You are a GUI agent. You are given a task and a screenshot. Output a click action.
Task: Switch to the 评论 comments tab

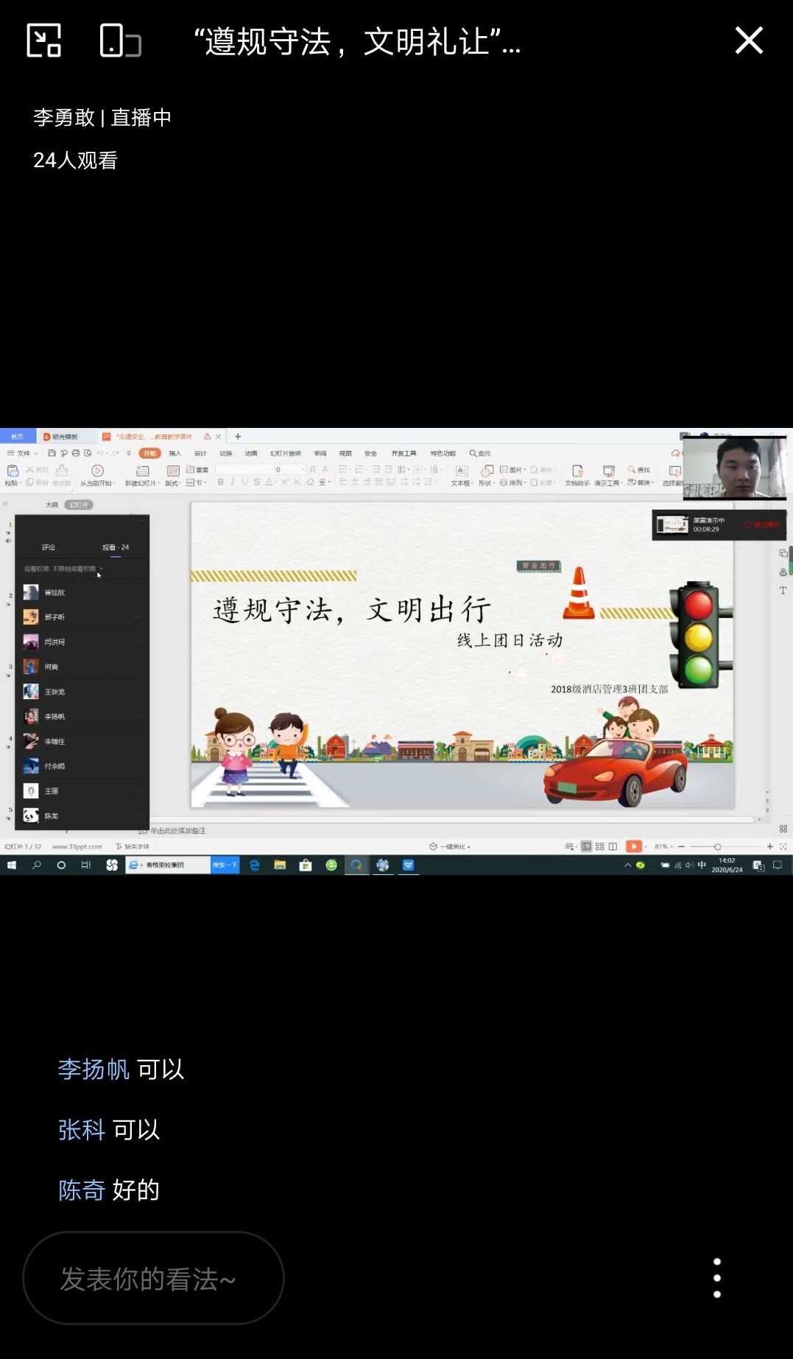click(x=49, y=547)
